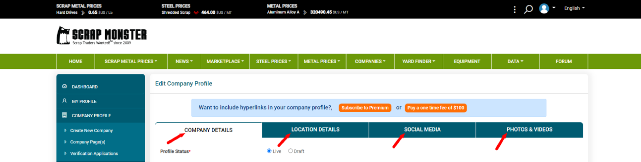Open the English language dropdown
The width and height of the screenshot is (641, 162).
574,8
